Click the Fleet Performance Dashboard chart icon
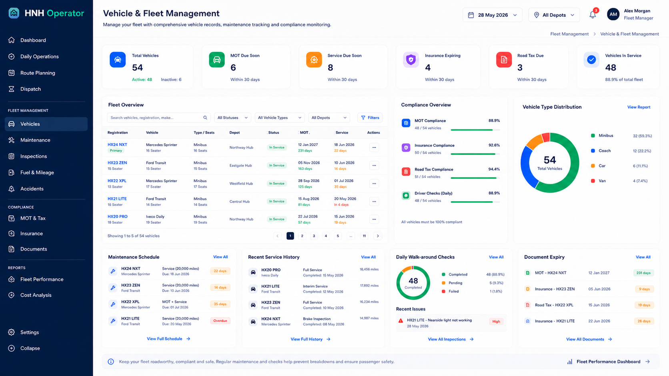This screenshot has height=376, width=669. pyautogui.click(x=569, y=362)
